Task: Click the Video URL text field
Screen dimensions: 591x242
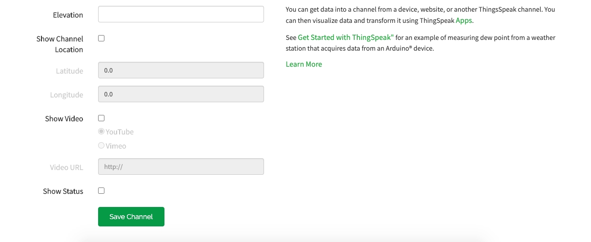Action: 181,167
